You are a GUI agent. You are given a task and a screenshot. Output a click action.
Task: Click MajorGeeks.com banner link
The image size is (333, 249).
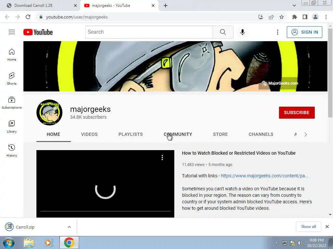pos(280,83)
